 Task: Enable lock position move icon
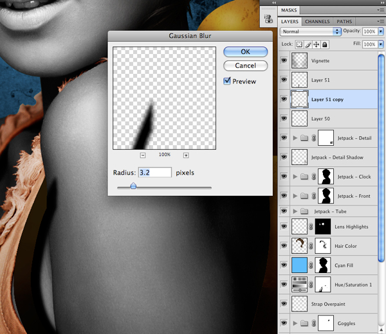point(316,44)
